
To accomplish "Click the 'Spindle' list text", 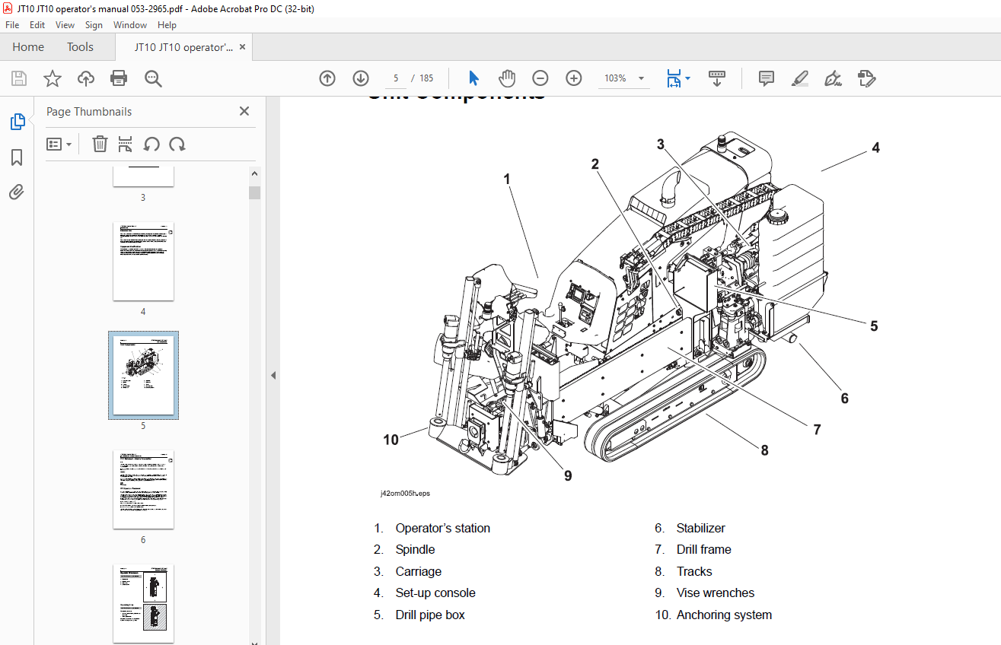I will tap(415, 549).
